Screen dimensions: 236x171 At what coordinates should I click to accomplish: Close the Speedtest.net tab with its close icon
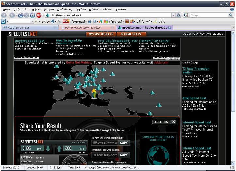pos(169,28)
